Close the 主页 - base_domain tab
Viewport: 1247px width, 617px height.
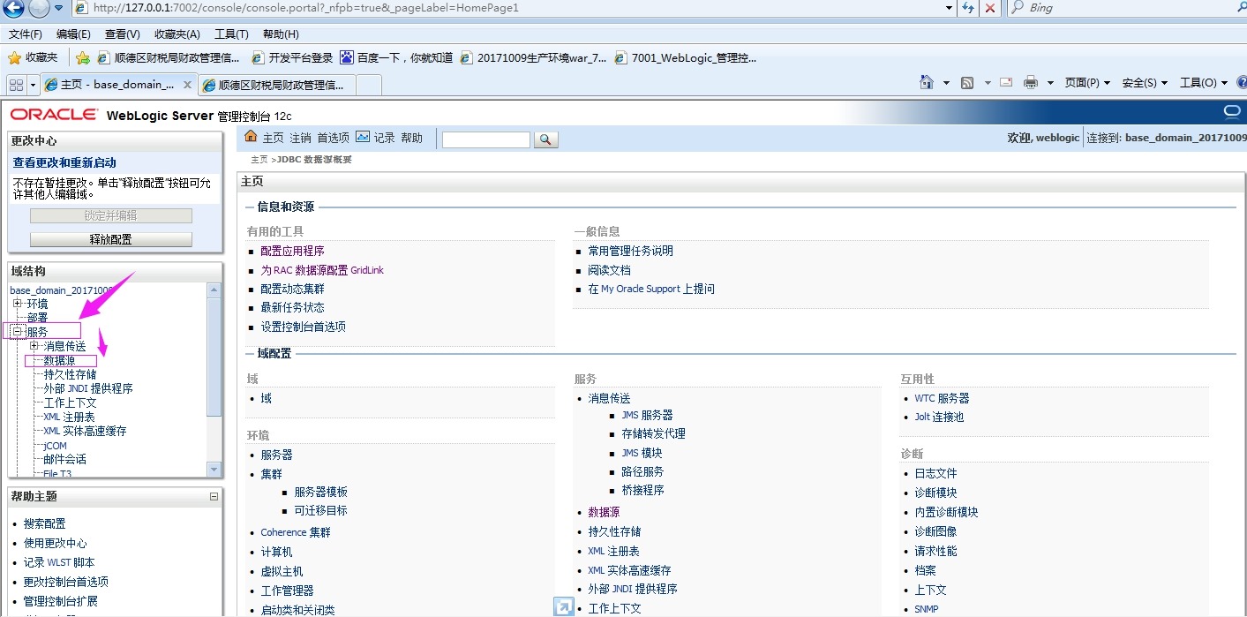187,85
